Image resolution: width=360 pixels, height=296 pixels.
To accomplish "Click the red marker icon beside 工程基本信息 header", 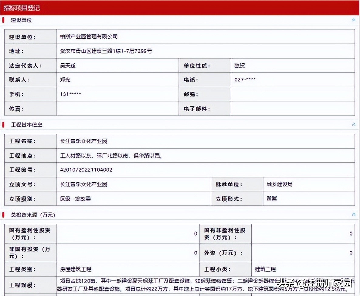I will pyautogui.click(x=3, y=125).
